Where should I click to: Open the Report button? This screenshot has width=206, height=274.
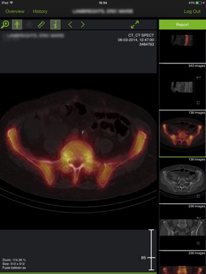point(183,25)
